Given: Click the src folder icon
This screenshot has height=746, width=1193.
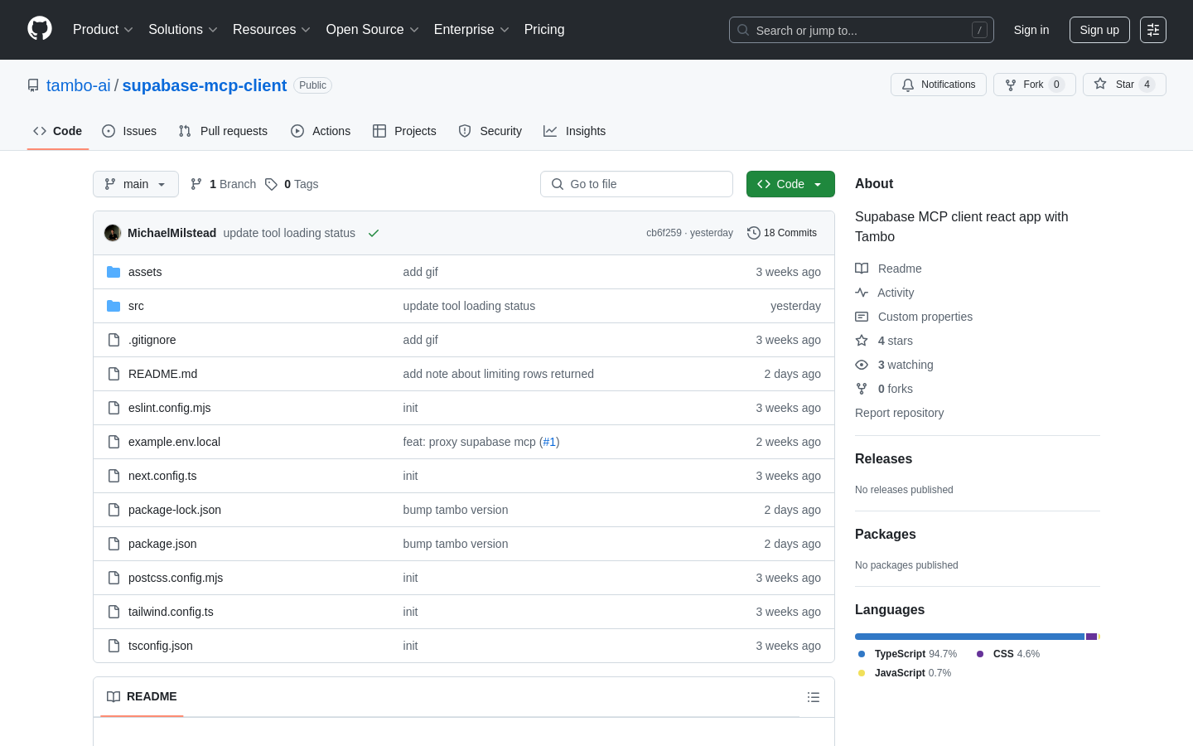Looking at the screenshot, I should [x=114, y=306].
